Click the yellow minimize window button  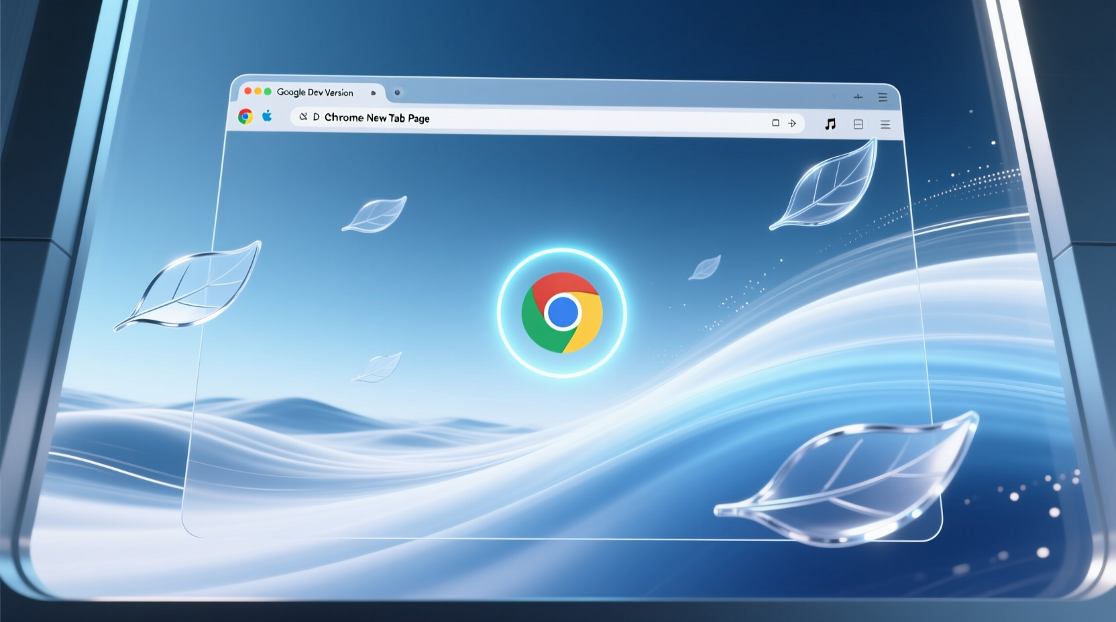tap(258, 91)
